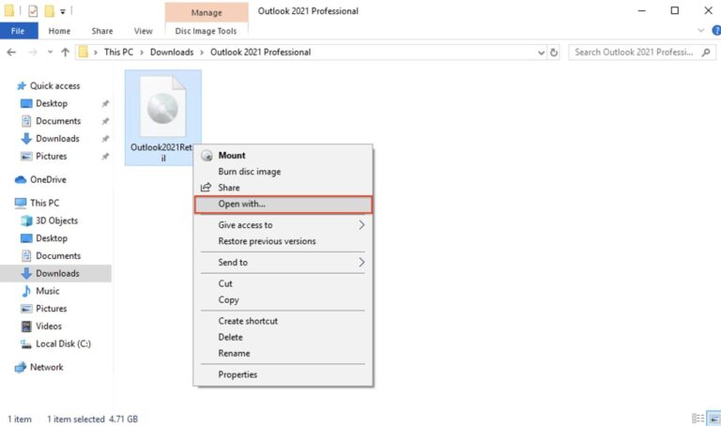721x426 pixels.
Task: Select pinned Downloads under Quick access
Action: (x=55, y=138)
